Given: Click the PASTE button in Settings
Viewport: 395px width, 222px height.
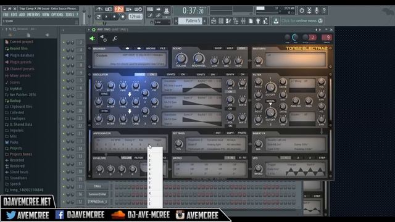Looking at the screenshot, I should (x=242, y=133).
